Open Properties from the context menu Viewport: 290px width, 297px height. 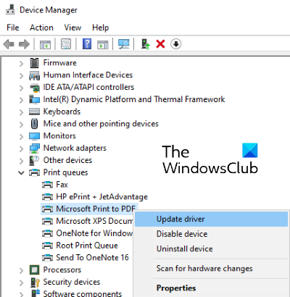click(211, 288)
